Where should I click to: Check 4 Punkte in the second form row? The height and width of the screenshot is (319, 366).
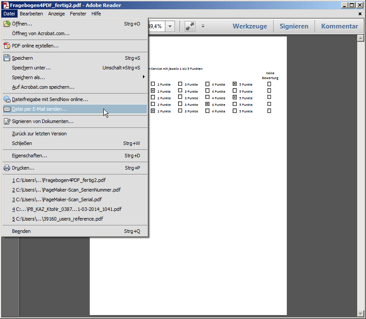(207, 91)
